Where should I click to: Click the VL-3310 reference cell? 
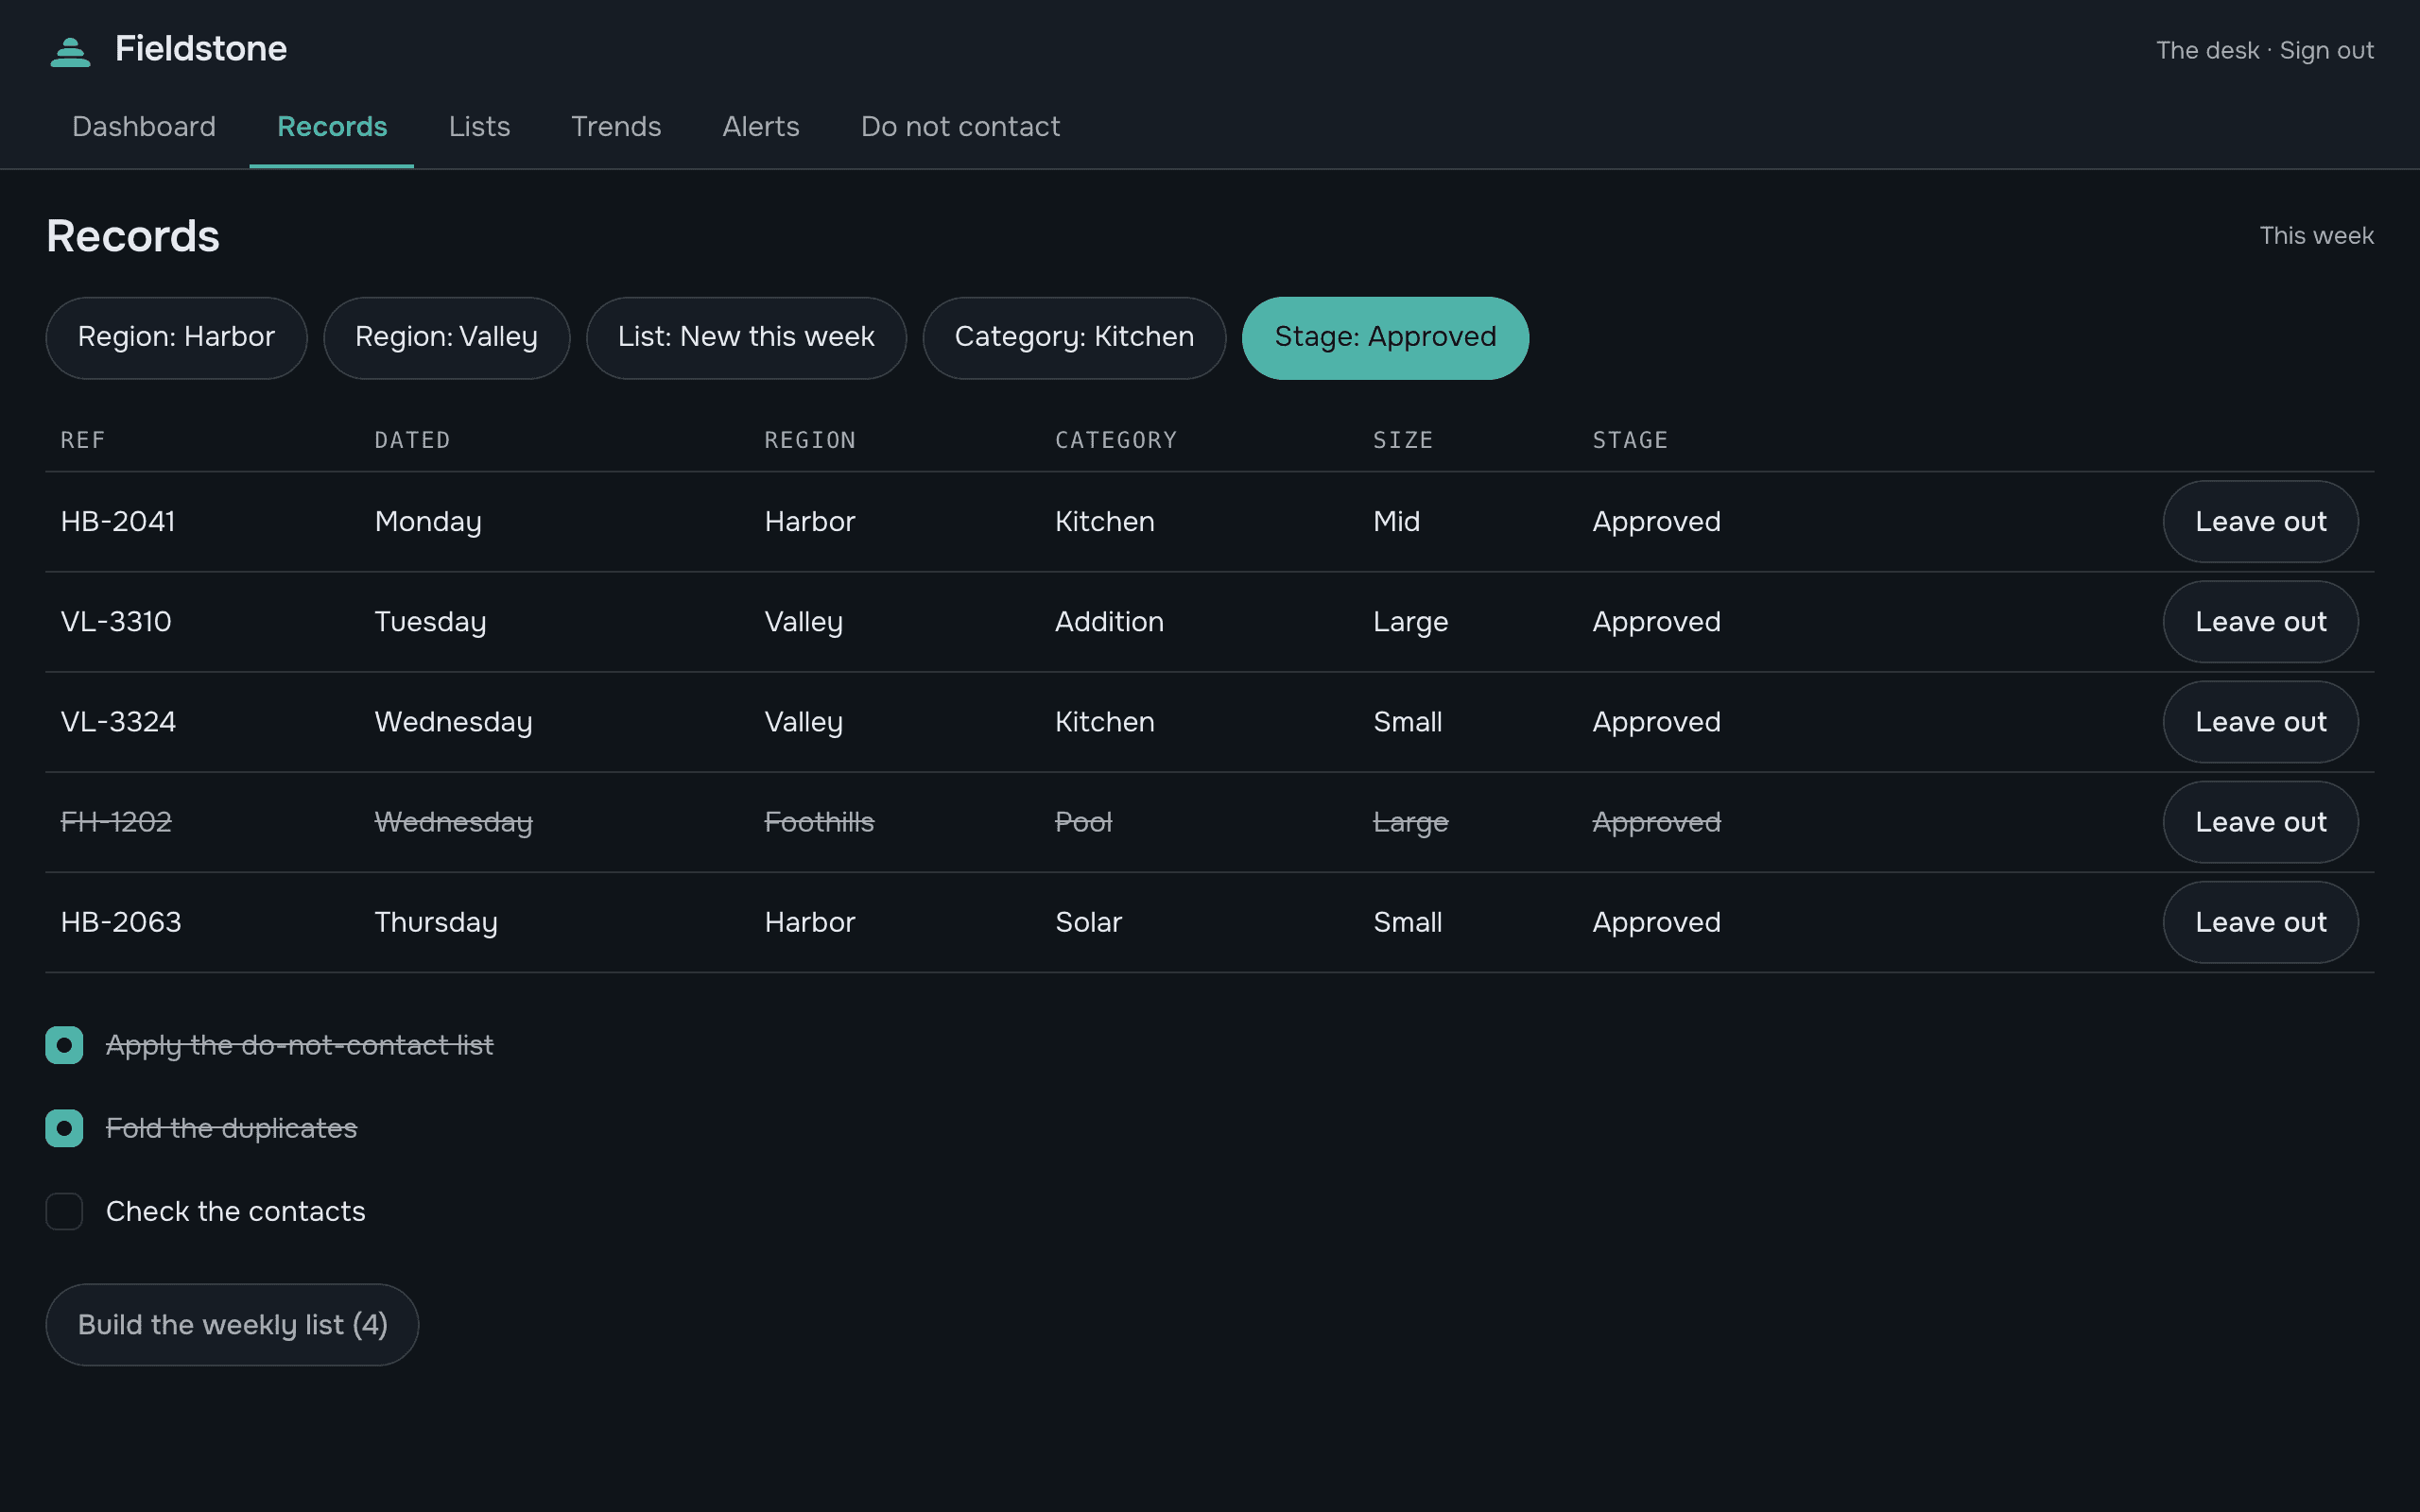[x=116, y=622]
